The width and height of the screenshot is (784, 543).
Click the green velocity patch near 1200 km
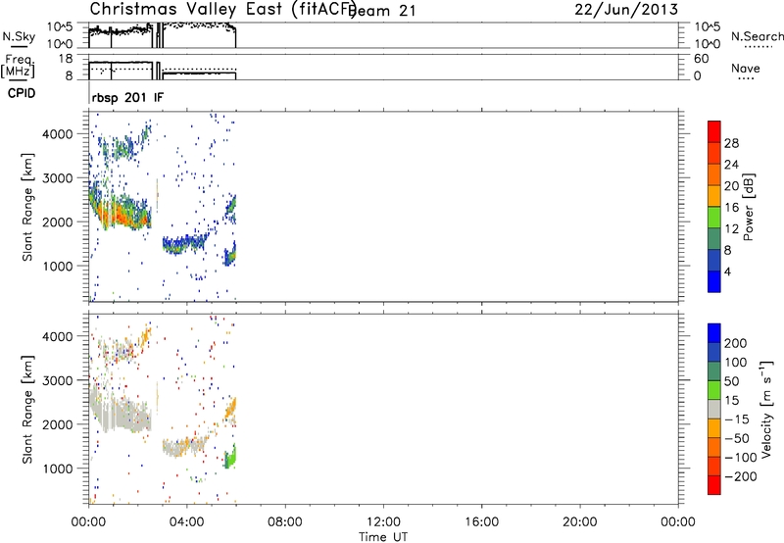coord(230,457)
